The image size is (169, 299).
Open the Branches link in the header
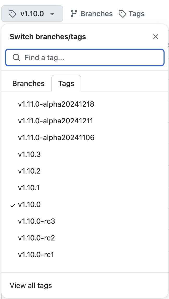[x=96, y=14]
